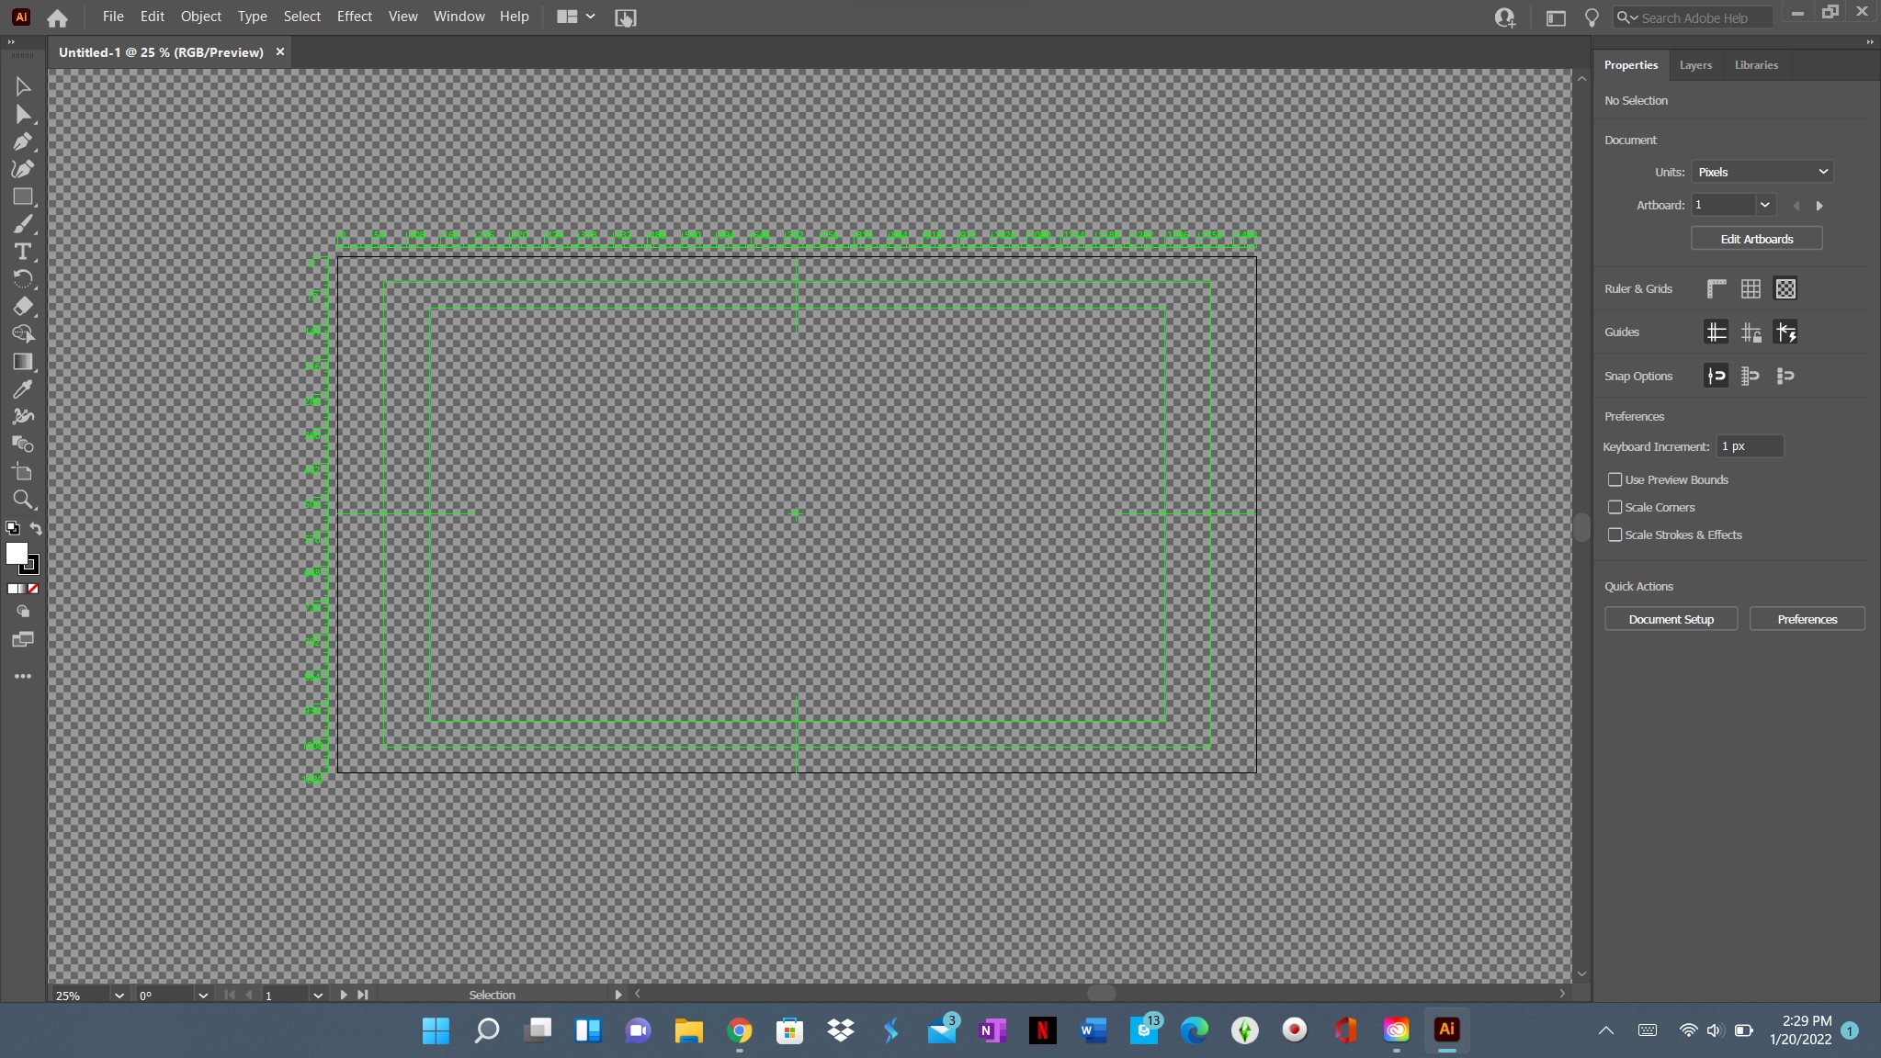Select the Selection tool in toolbar

pos(22,86)
